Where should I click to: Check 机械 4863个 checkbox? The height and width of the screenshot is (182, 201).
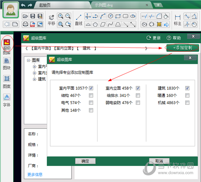[187, 103]
